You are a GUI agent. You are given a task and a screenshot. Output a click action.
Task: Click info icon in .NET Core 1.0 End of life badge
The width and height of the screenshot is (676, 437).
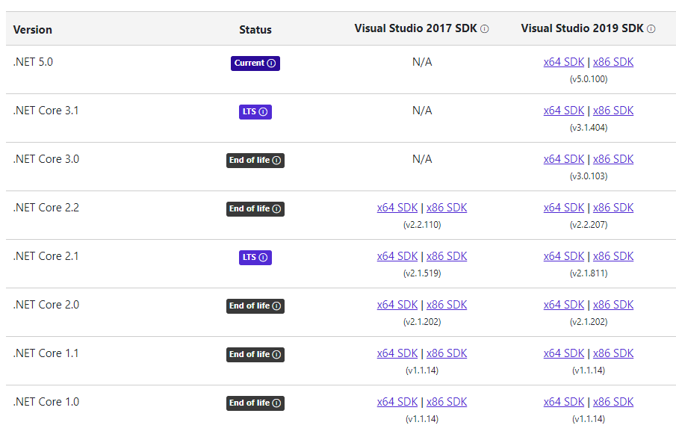[276, 403]
